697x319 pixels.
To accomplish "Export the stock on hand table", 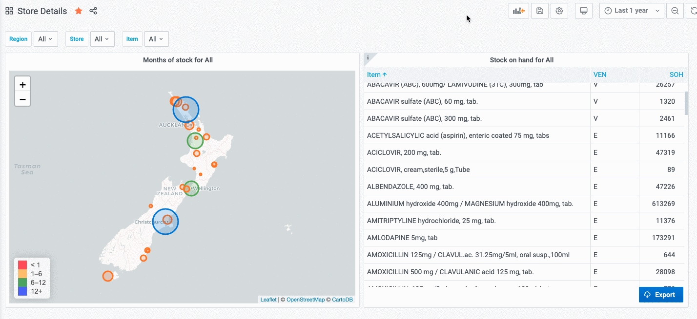I will pyautogui.click(x=660, y=295).
